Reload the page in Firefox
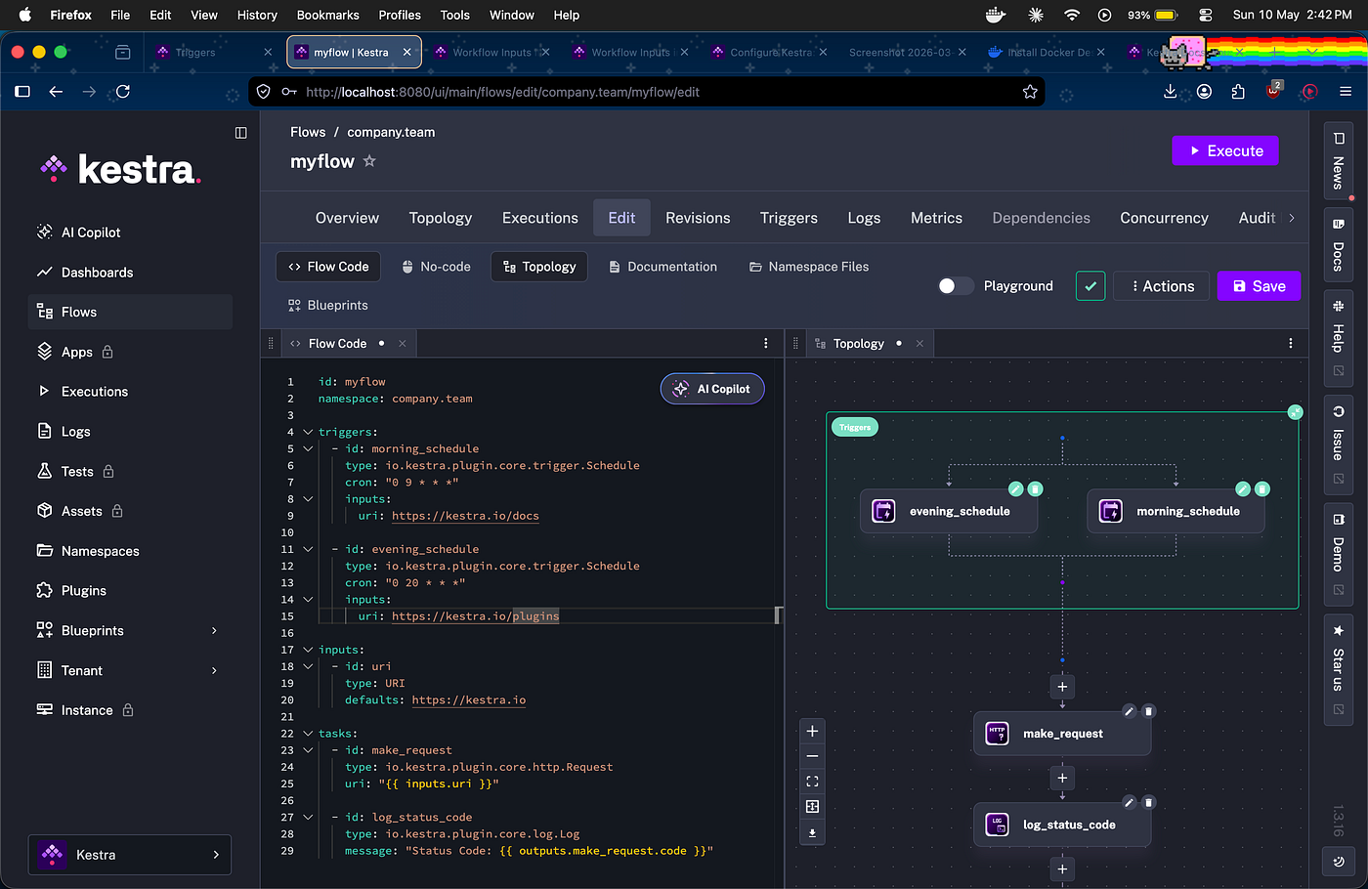This screenshot has height=889, width=1368. (123, 92)
